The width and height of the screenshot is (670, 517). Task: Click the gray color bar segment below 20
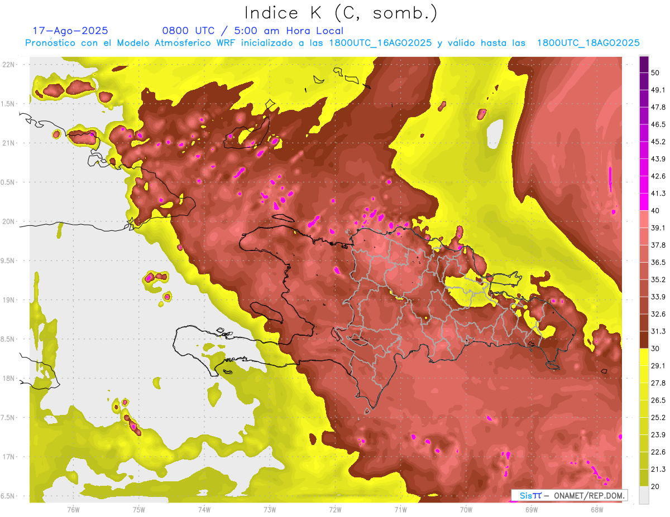[x=644, y=495]
